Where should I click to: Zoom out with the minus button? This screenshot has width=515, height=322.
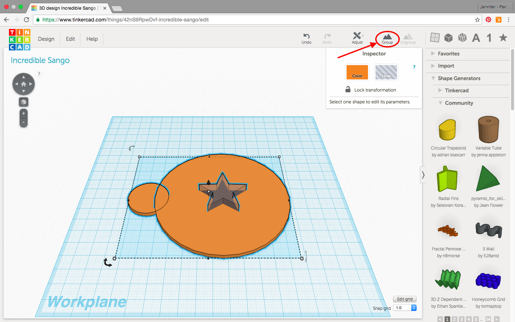[24, 122]
